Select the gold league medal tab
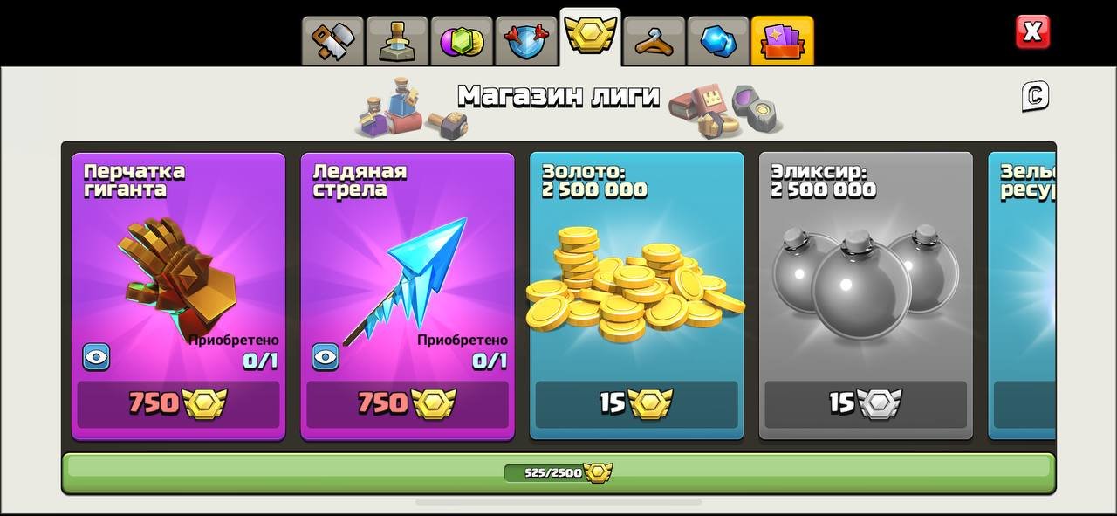Screen dimensions: 1117x516 [590, 38]
